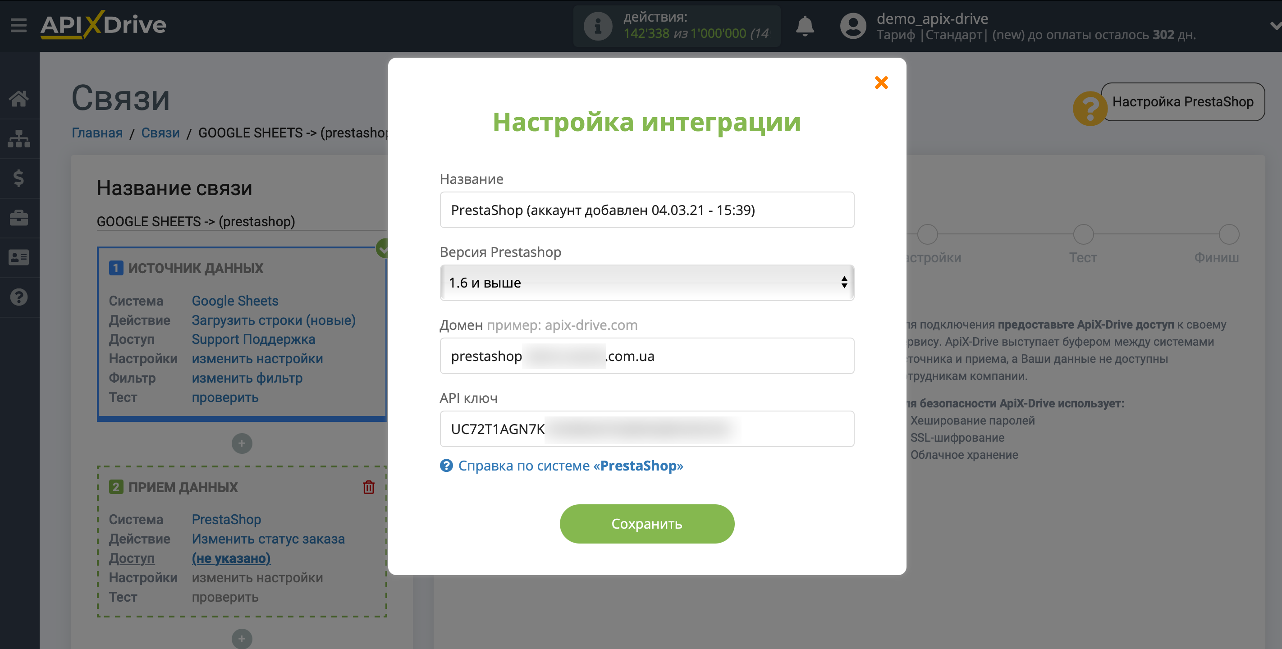Expand account menu chevron
This screenshot has height=649, width=1282.
(x=1276, y=26)
